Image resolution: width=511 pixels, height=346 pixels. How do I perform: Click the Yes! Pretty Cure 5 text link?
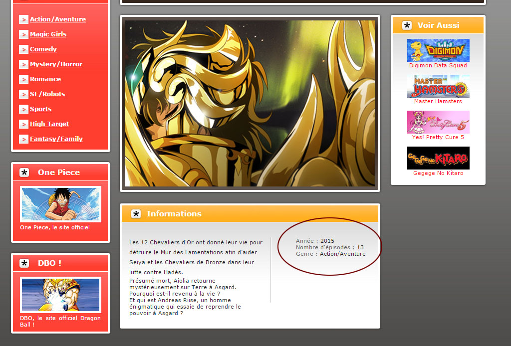(x=438, y=138)
